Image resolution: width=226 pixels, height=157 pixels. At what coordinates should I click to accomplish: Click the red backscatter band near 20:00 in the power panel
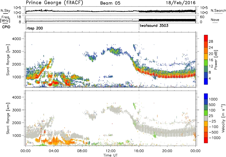pyautogui.click(x=167, y=76)
